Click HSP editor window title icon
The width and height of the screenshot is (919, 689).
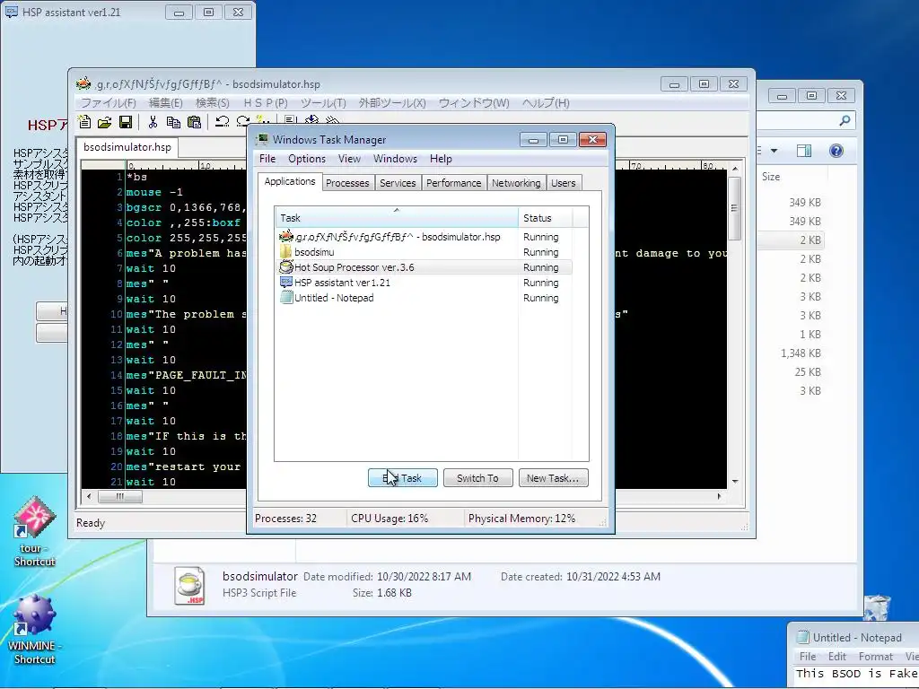click(x=83, y=83)
